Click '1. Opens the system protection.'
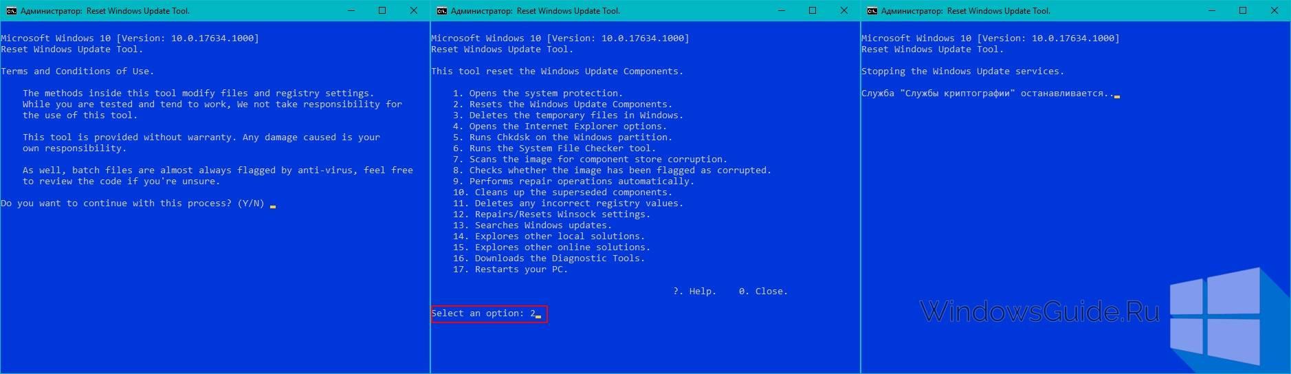The image size is (1291, 374). [538, 93]
